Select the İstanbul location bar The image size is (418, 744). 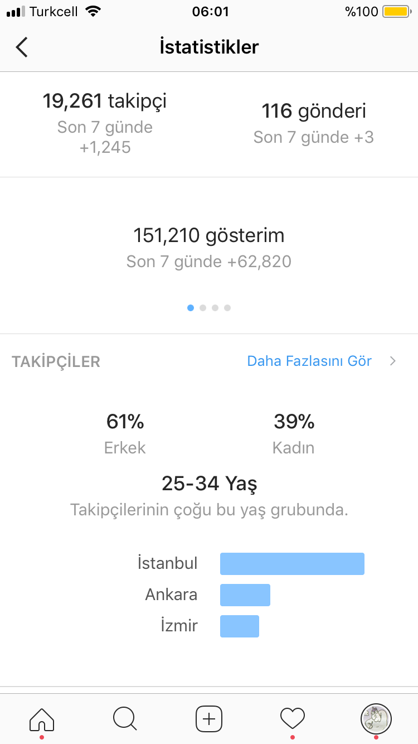[x=292, y=563]
